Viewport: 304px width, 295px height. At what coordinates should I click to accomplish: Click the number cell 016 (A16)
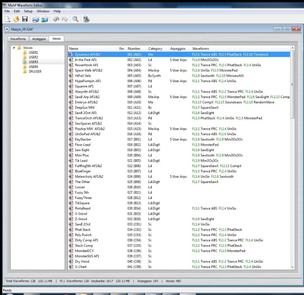point(134,134)
